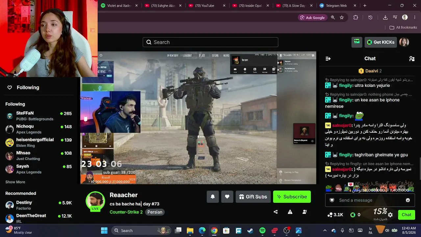Click the Reaacher live avatar
The width and height of the screenshot is (421, 237).
click(x=95, y=201)
